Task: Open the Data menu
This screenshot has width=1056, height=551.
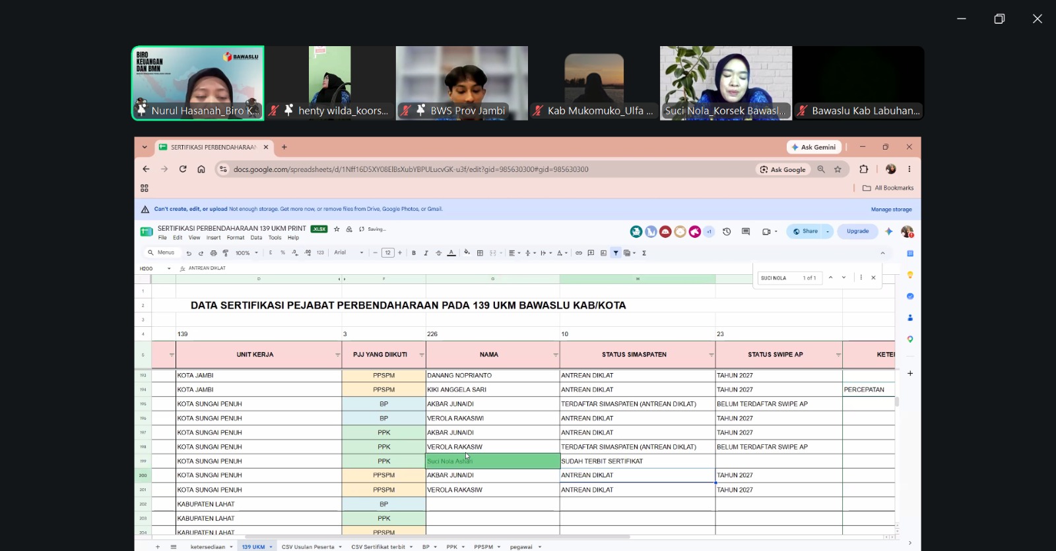Action: click(256, 238)
